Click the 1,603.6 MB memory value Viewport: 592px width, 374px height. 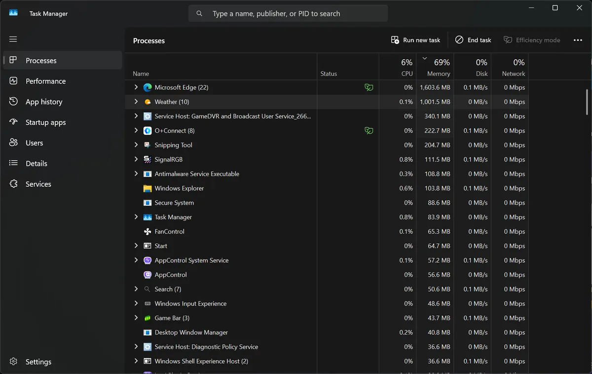[x=435, y=87]
